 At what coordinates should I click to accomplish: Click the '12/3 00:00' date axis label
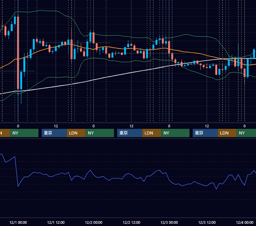coord(169,222)
